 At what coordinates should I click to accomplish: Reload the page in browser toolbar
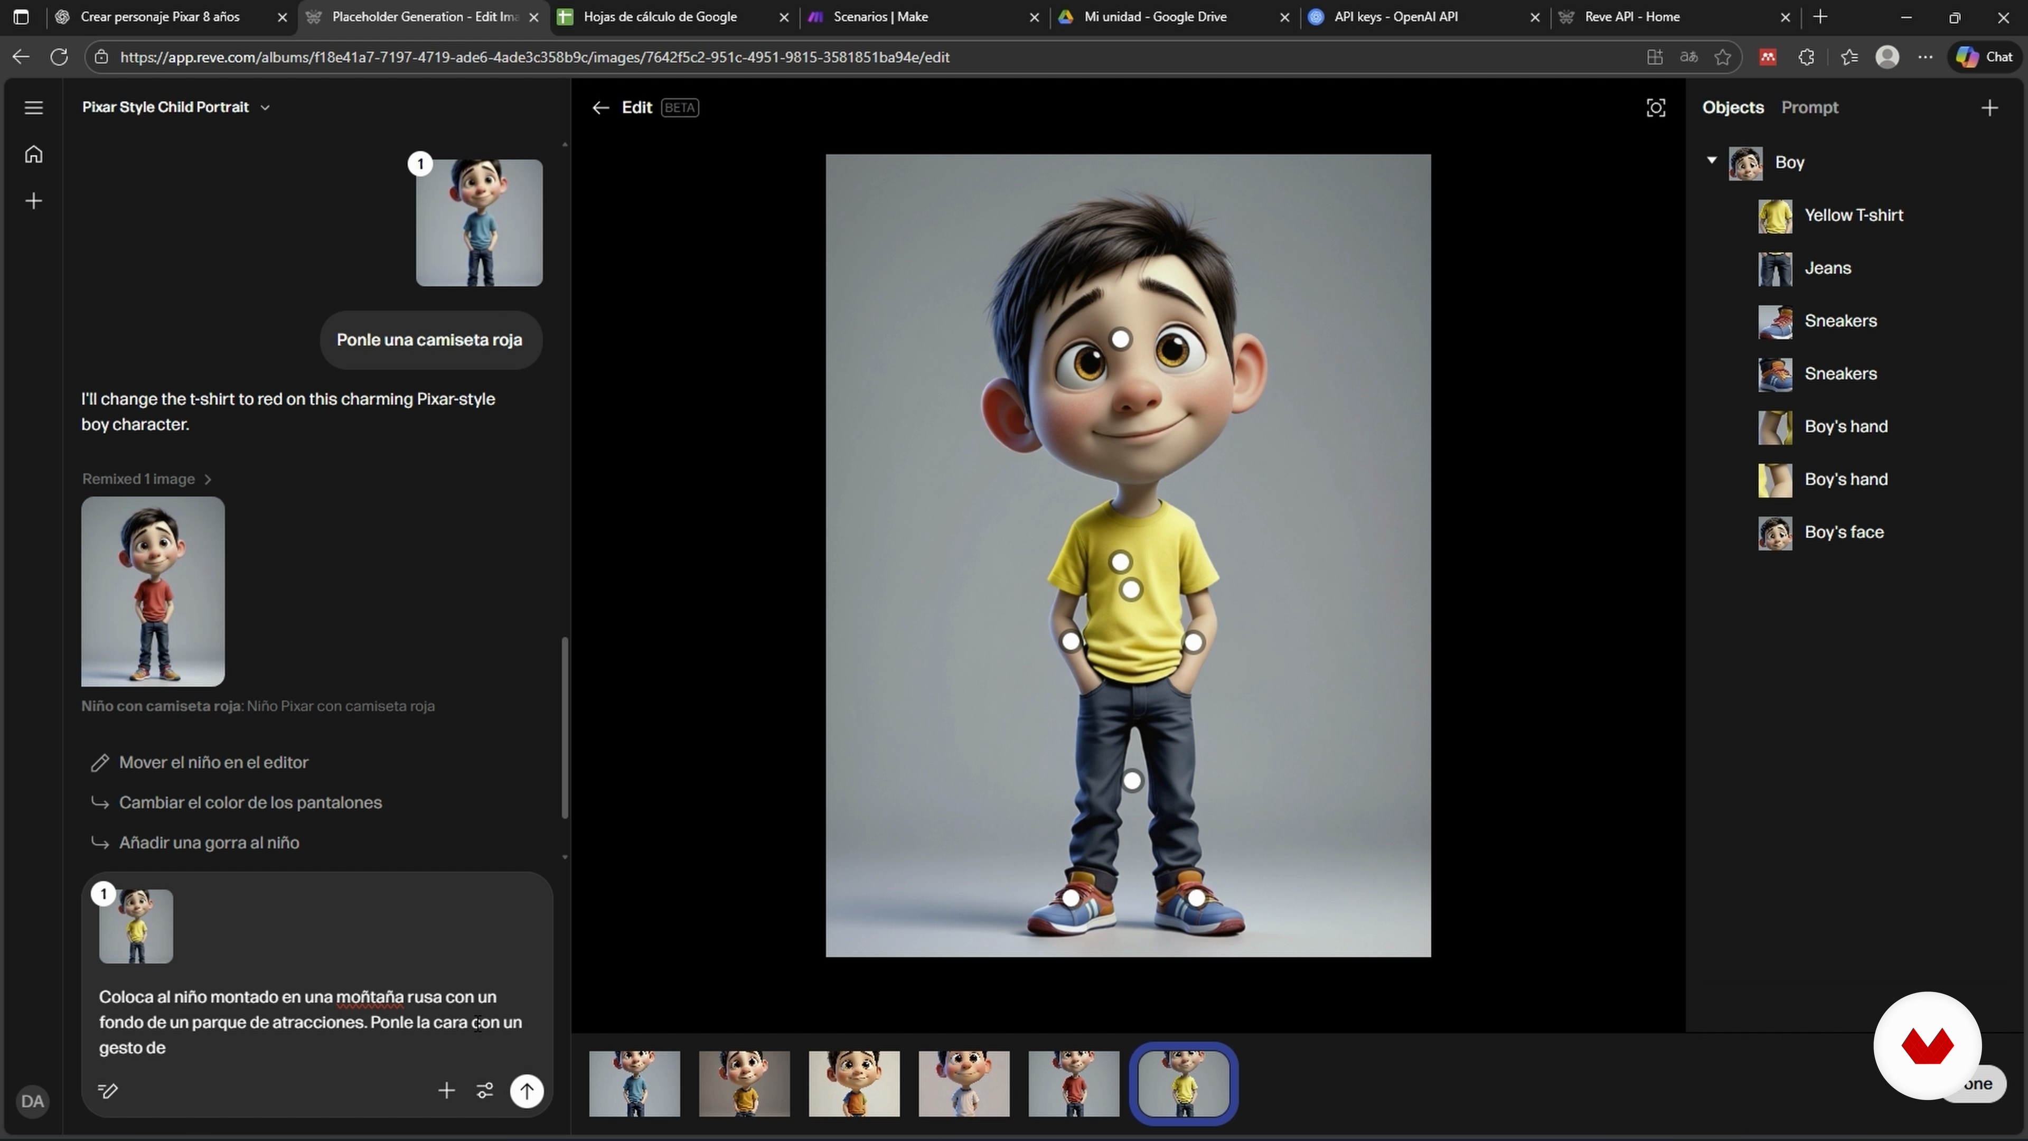click(x=59, y=57)
